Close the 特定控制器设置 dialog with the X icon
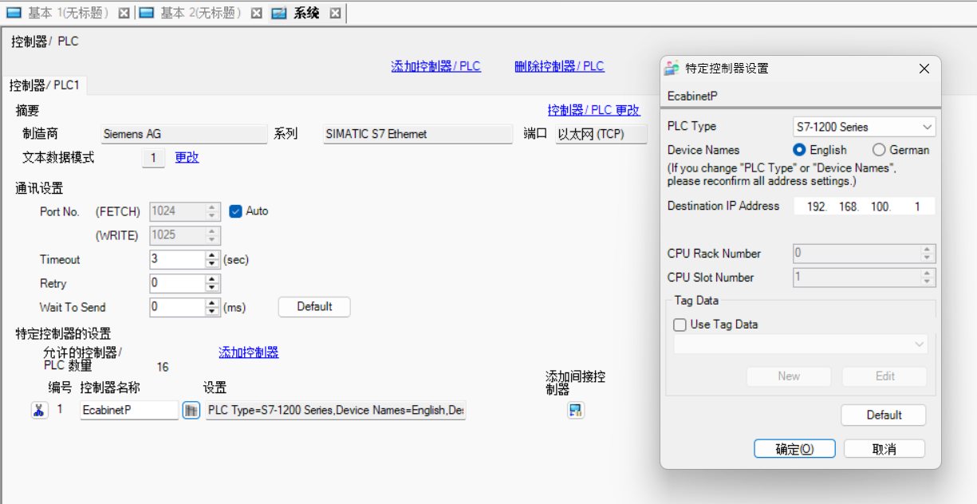 pos(924,69)
